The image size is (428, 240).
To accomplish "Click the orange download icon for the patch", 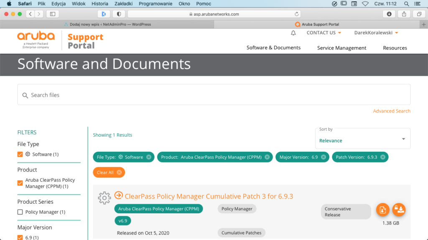I will coord(382,210).
